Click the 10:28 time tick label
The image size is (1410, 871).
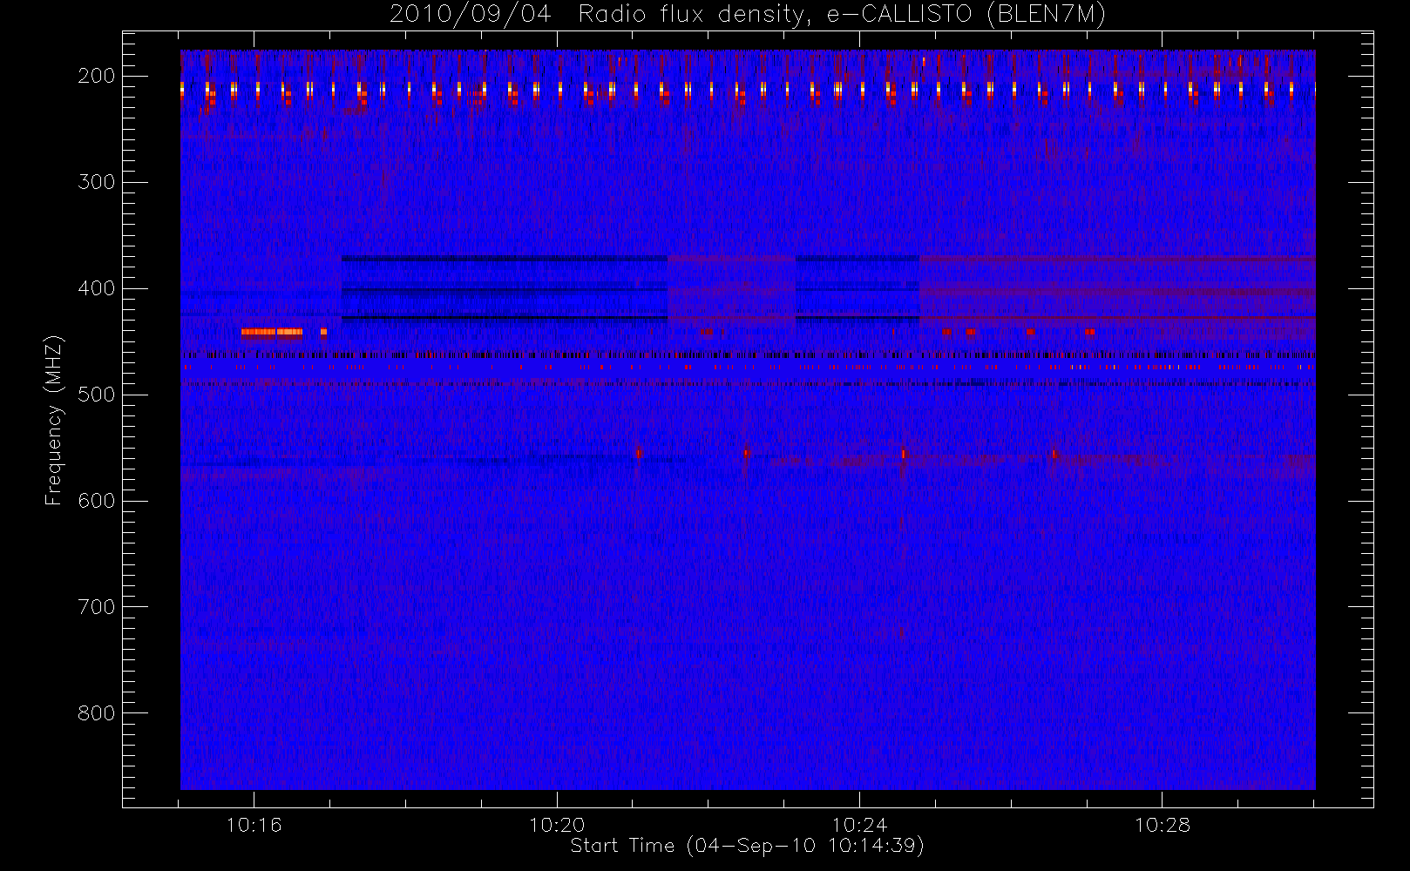pos(1162,824)
